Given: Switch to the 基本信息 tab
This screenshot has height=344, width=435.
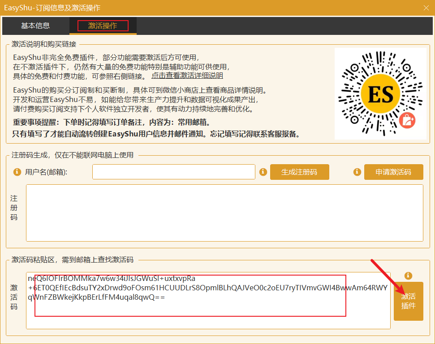Looking at the screenshot, I should tap(35, 26).
